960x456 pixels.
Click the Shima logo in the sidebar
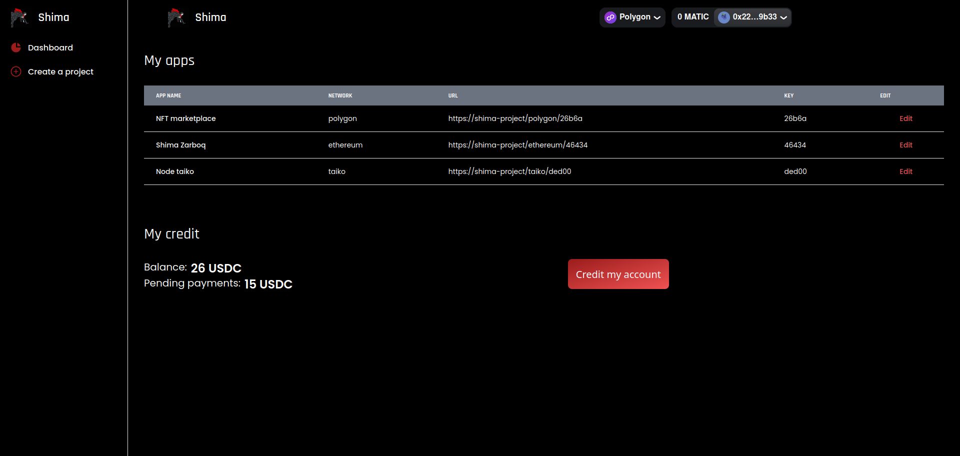pyautogui.click(x=19, y=17)
